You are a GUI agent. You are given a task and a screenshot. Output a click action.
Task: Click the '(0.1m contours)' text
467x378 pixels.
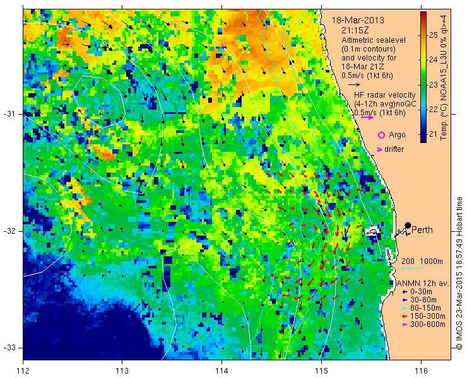click(x=369, y=49)
